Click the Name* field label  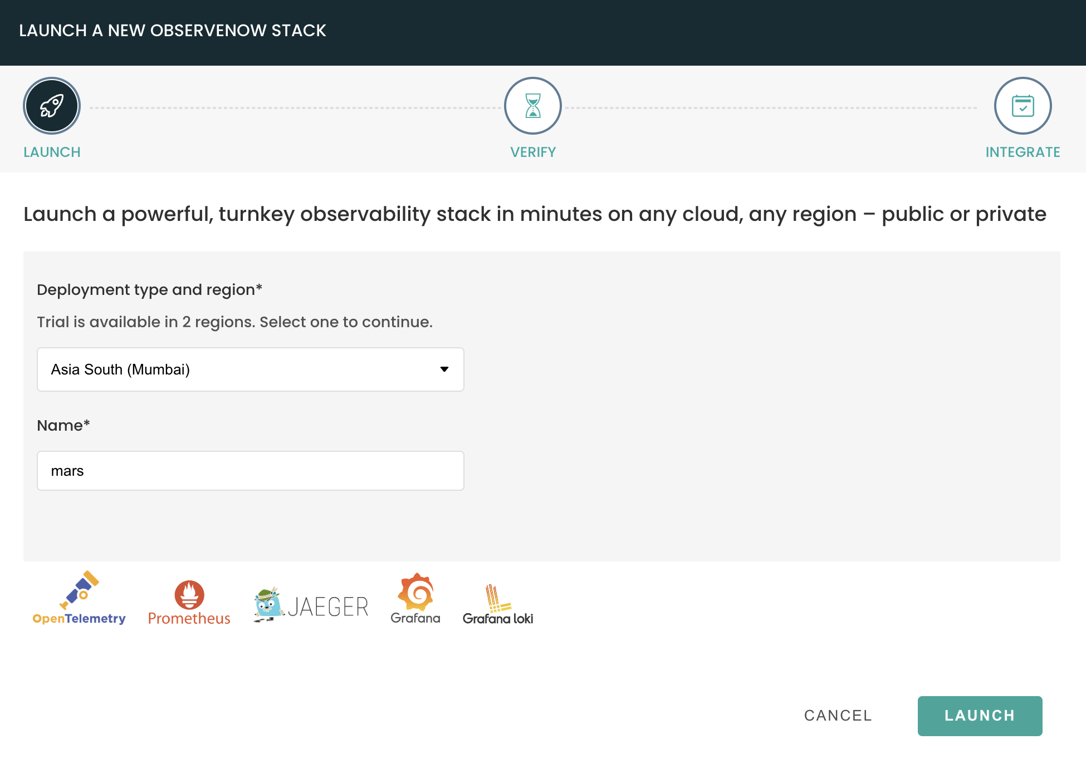[x=63, y=426]
